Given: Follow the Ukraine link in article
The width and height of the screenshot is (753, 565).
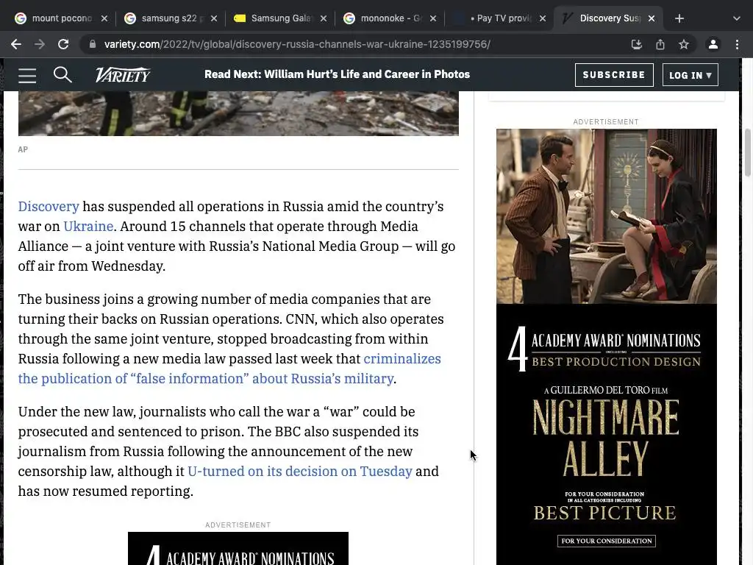Looking at the screenshot, I should pyautogui.click(x=88, y=227).
